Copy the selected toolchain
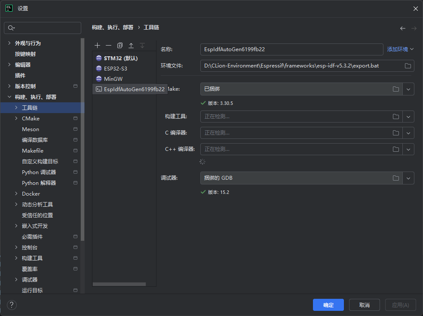Screen dimensions: 423x316 [x=120, y=45]
